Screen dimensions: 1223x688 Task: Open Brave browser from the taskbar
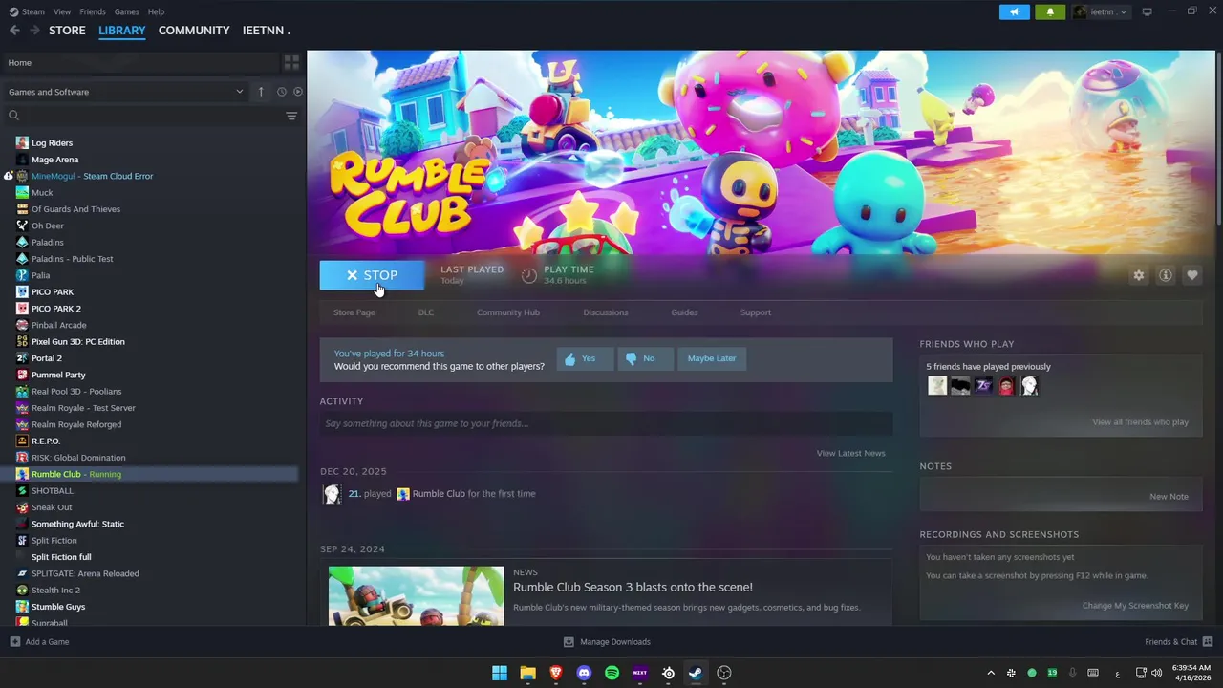[556, 673]
